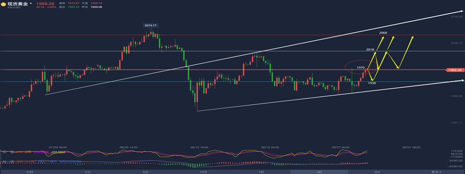The height and width of the screenshot is (174, 465).
Task: Click the last price 1969.26 in header
Action: click(45, 4)
